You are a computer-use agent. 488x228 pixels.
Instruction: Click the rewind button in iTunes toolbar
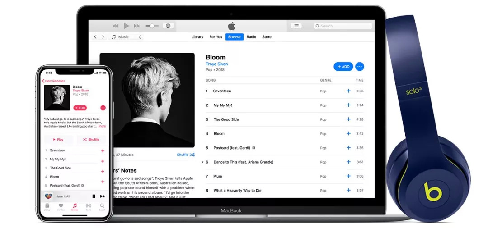pos(116,26)
